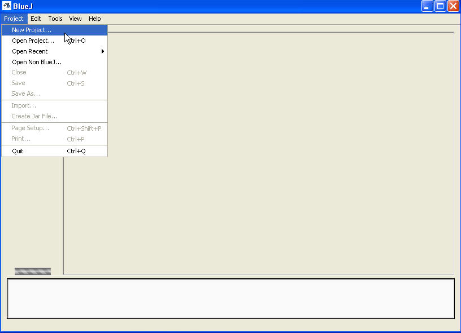Click Import... in the Project menu
The width and height of the screenshot is (461, 333).
coord(24,105)
